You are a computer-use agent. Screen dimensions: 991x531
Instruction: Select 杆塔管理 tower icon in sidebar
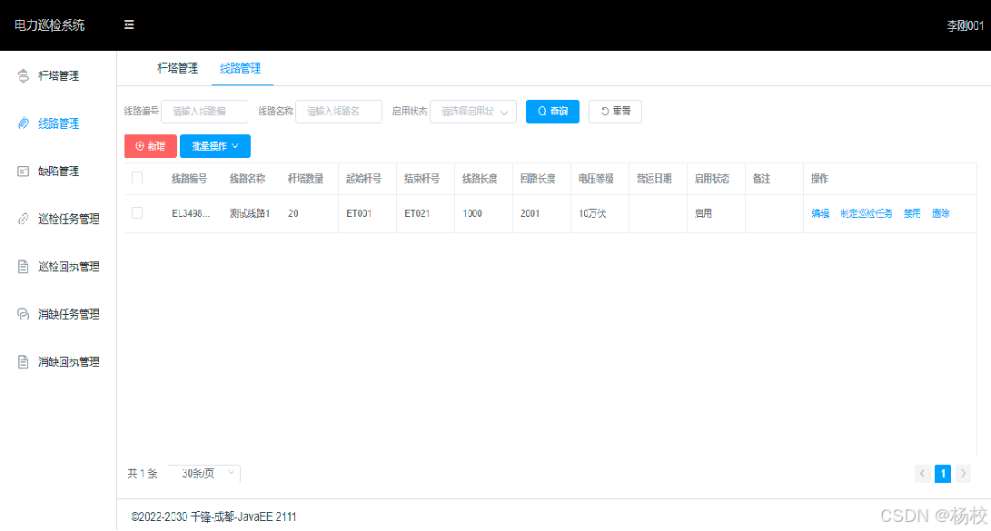[x=25, y=75]
